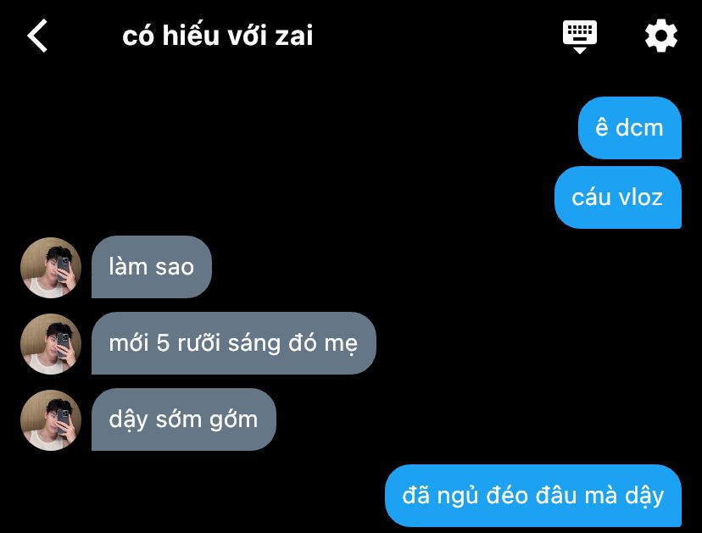Viewport: 702px width, 533px height.
Task: Tap avatar beside 'mới 5 rưỡi sáng' message
Action: point(51,344)
